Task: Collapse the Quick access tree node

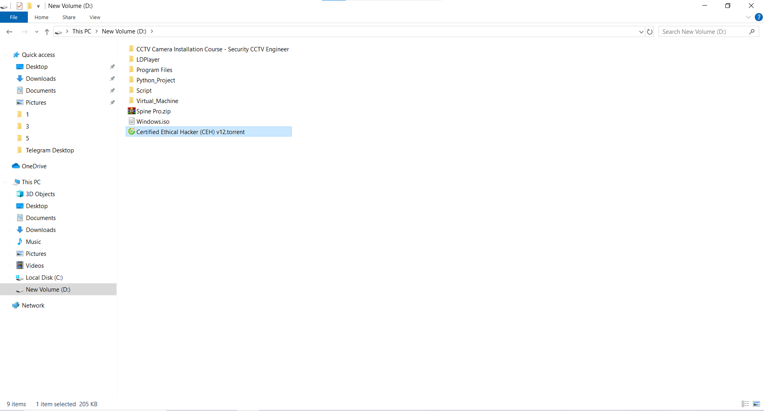Action: [x=6, y=55]
